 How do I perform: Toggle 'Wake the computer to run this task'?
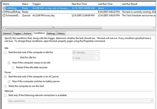coord(5,86)
